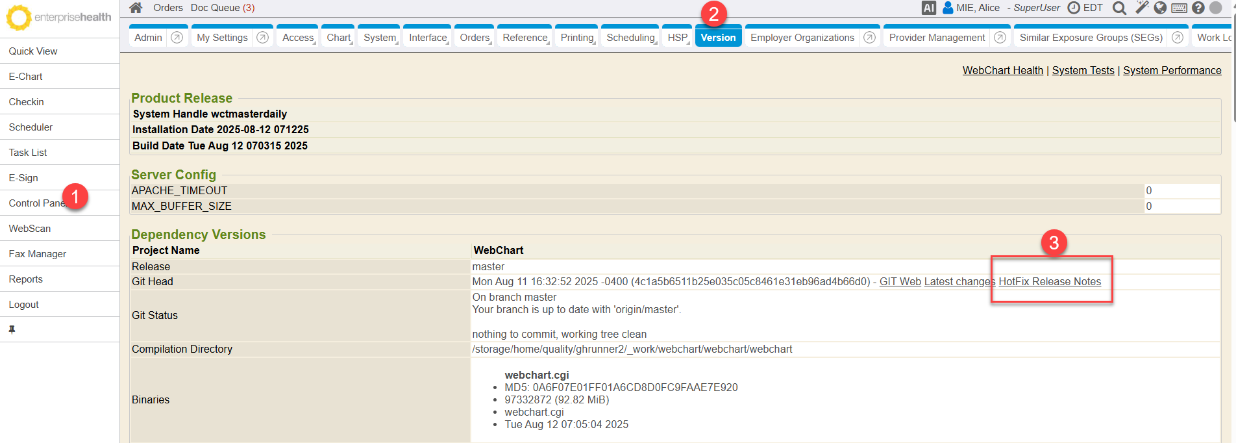This screenshot has height=443, width=1236.
Task: Click the pin icon in sidebar
Action: 12,329
